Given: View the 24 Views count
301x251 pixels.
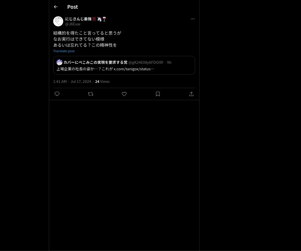Looking at the screenshot, I should (x=102, y=81).
